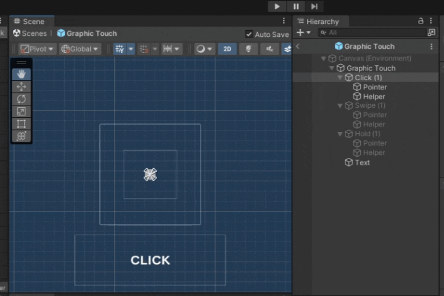The image size is (444, 296).
Task: Click the Play button
Action: (277, 6)
